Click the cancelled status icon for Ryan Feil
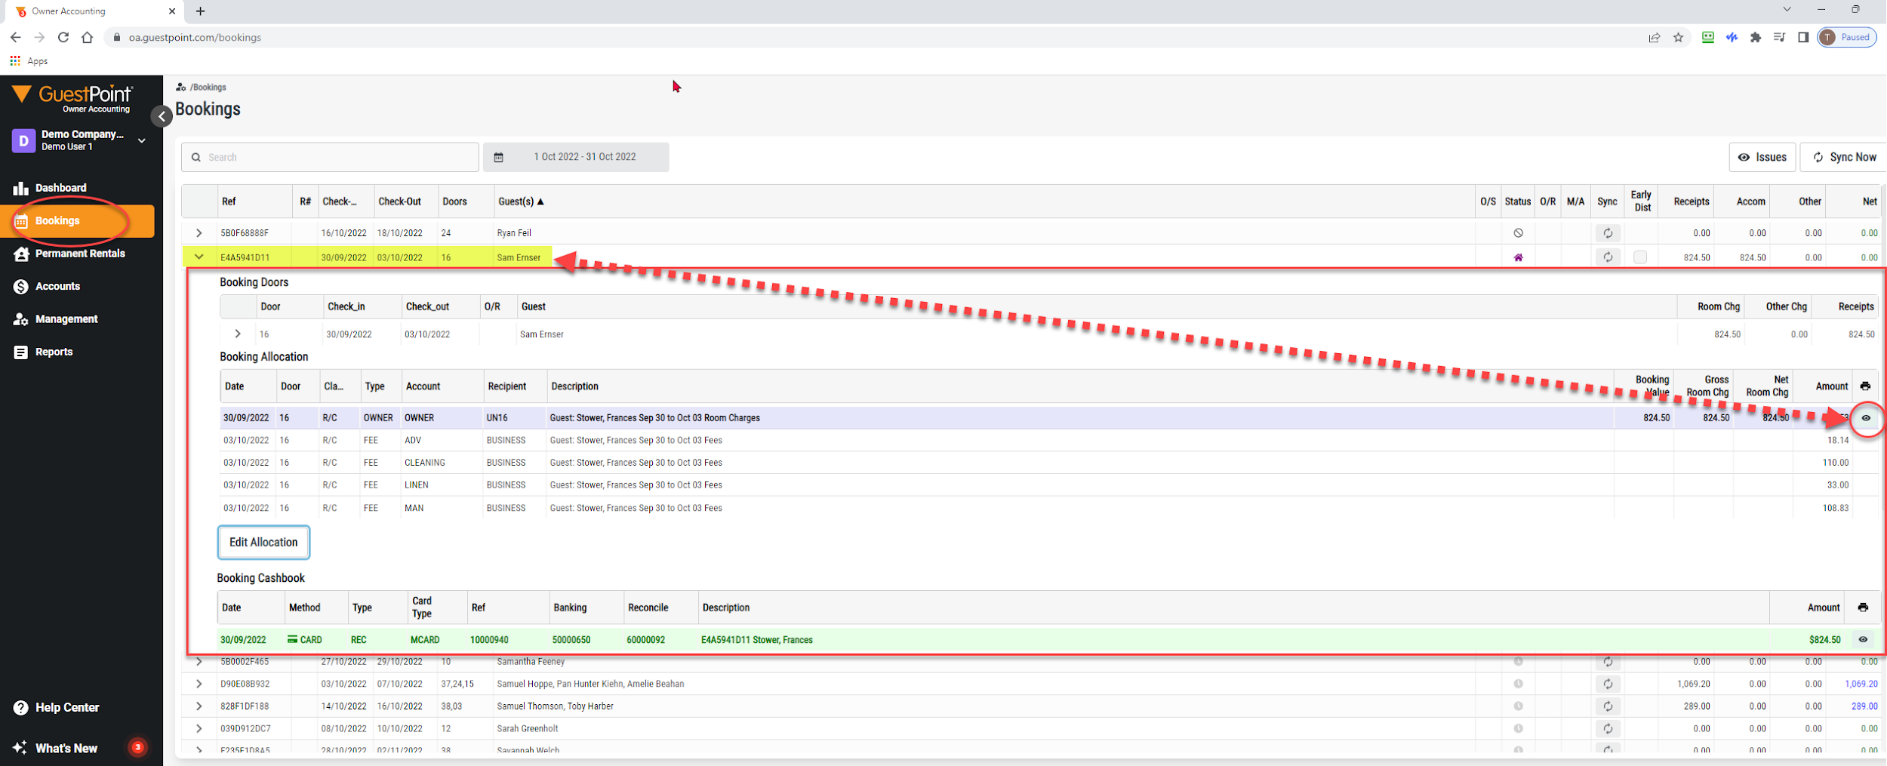Viewport: 1887px width, 766px height. pyautogui.click(x=1518, y=233)
